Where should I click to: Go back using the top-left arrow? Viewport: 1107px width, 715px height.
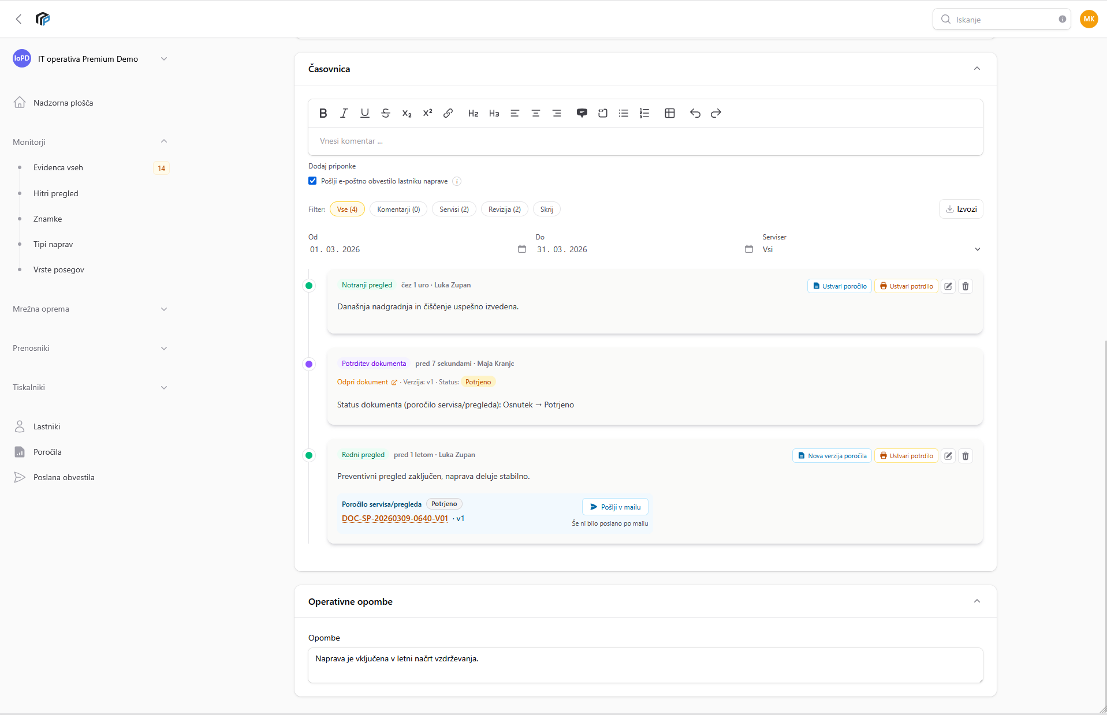pos(18,19)
